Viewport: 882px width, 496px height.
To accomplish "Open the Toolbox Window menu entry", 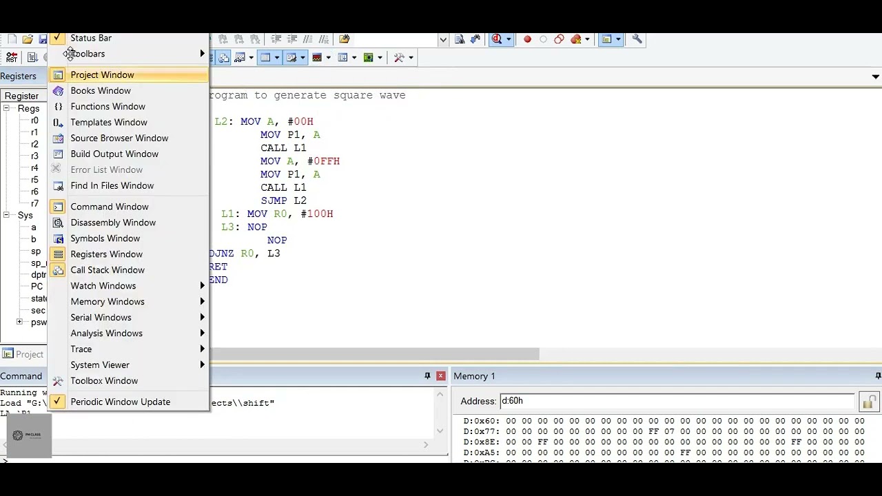I will 128,381.
